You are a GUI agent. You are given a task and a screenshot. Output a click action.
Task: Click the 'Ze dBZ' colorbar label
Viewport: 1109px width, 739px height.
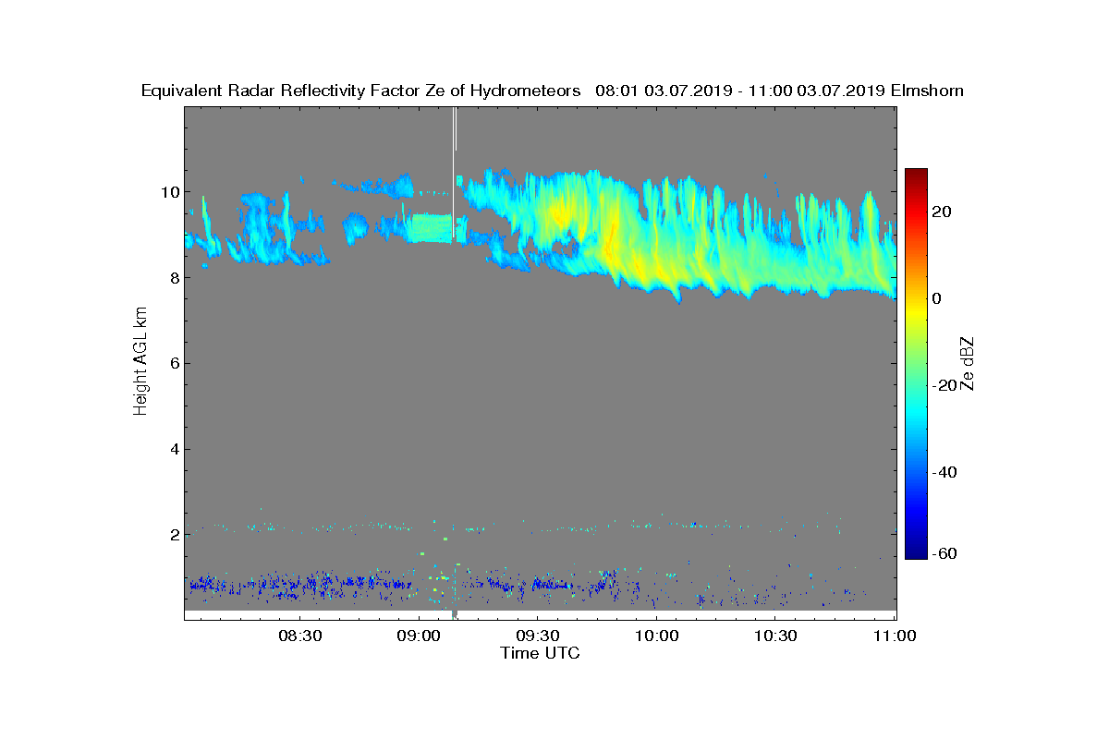pyautogui.click(x=969, y=364)
